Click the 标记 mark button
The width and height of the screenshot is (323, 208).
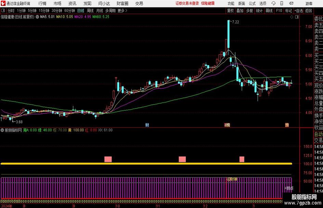288,11
